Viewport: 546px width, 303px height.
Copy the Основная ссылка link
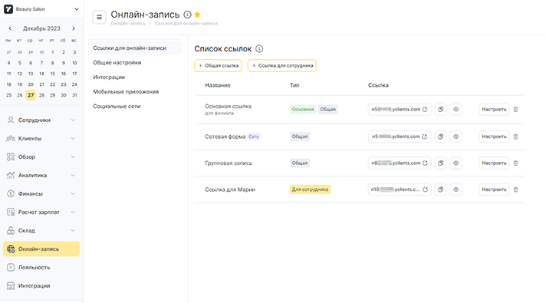(x=440, y=110)
